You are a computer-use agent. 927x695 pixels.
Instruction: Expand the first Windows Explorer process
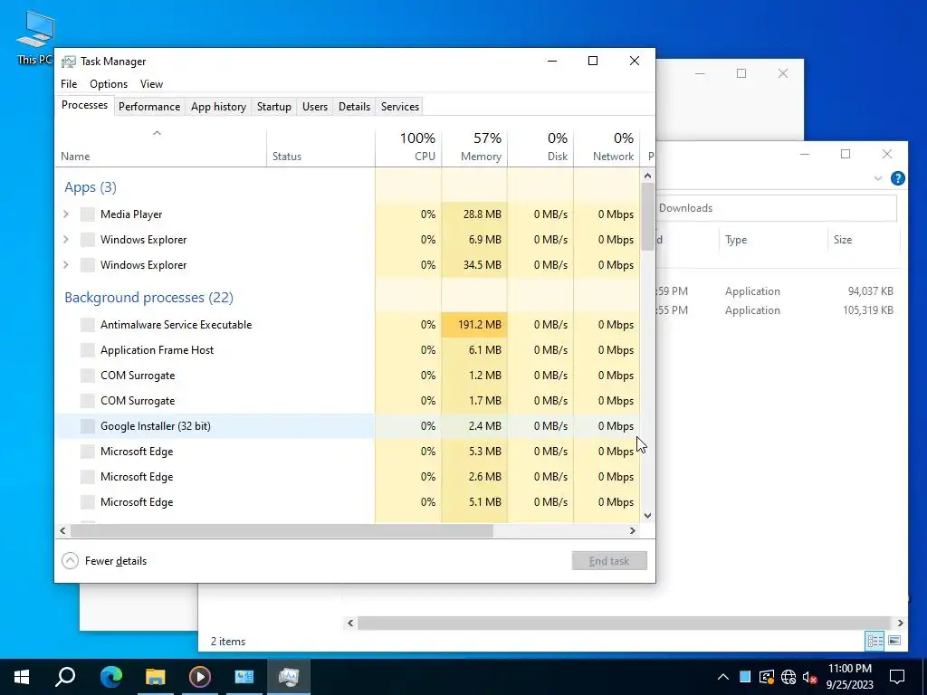click(66, 239)
